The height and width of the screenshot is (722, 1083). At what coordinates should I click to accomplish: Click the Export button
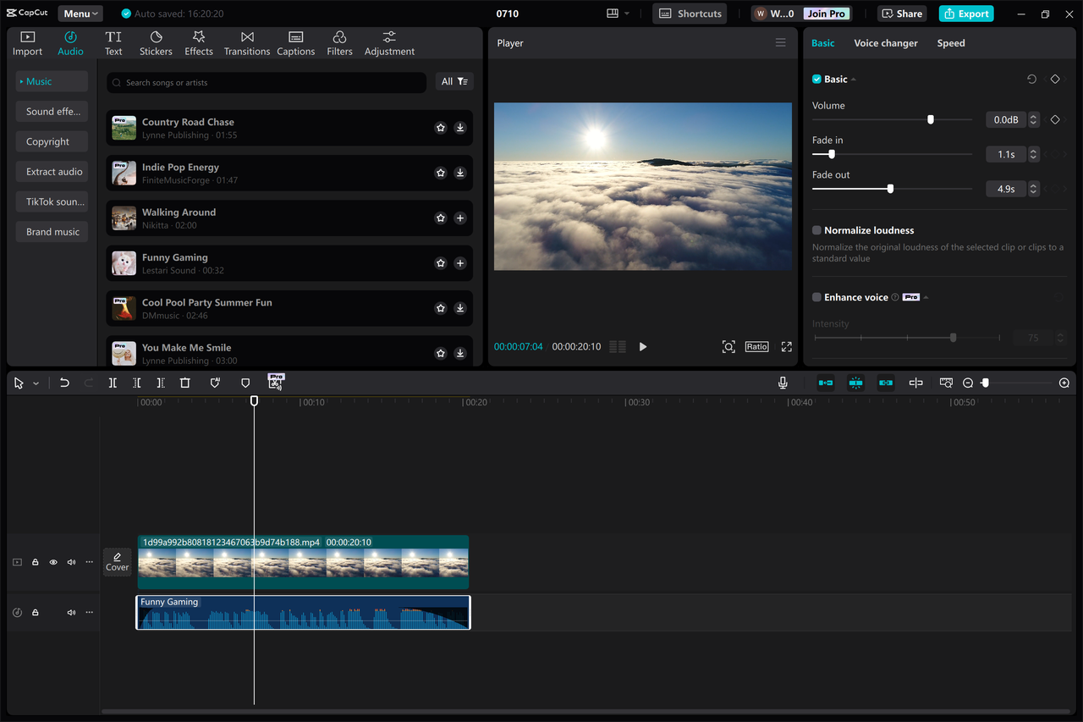coord(965,14)
